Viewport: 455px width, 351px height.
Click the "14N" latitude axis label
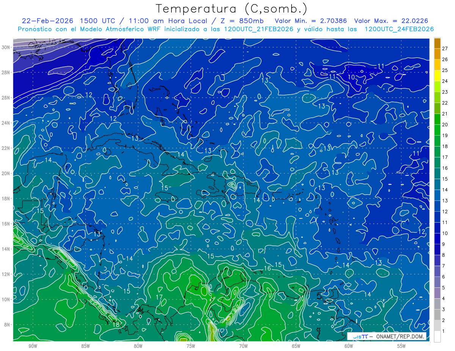pos(6,249)
